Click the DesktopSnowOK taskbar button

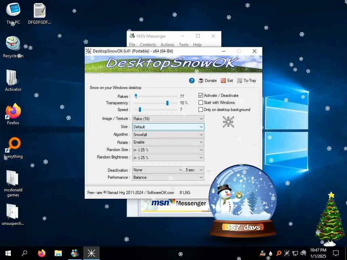coord(91,253)
